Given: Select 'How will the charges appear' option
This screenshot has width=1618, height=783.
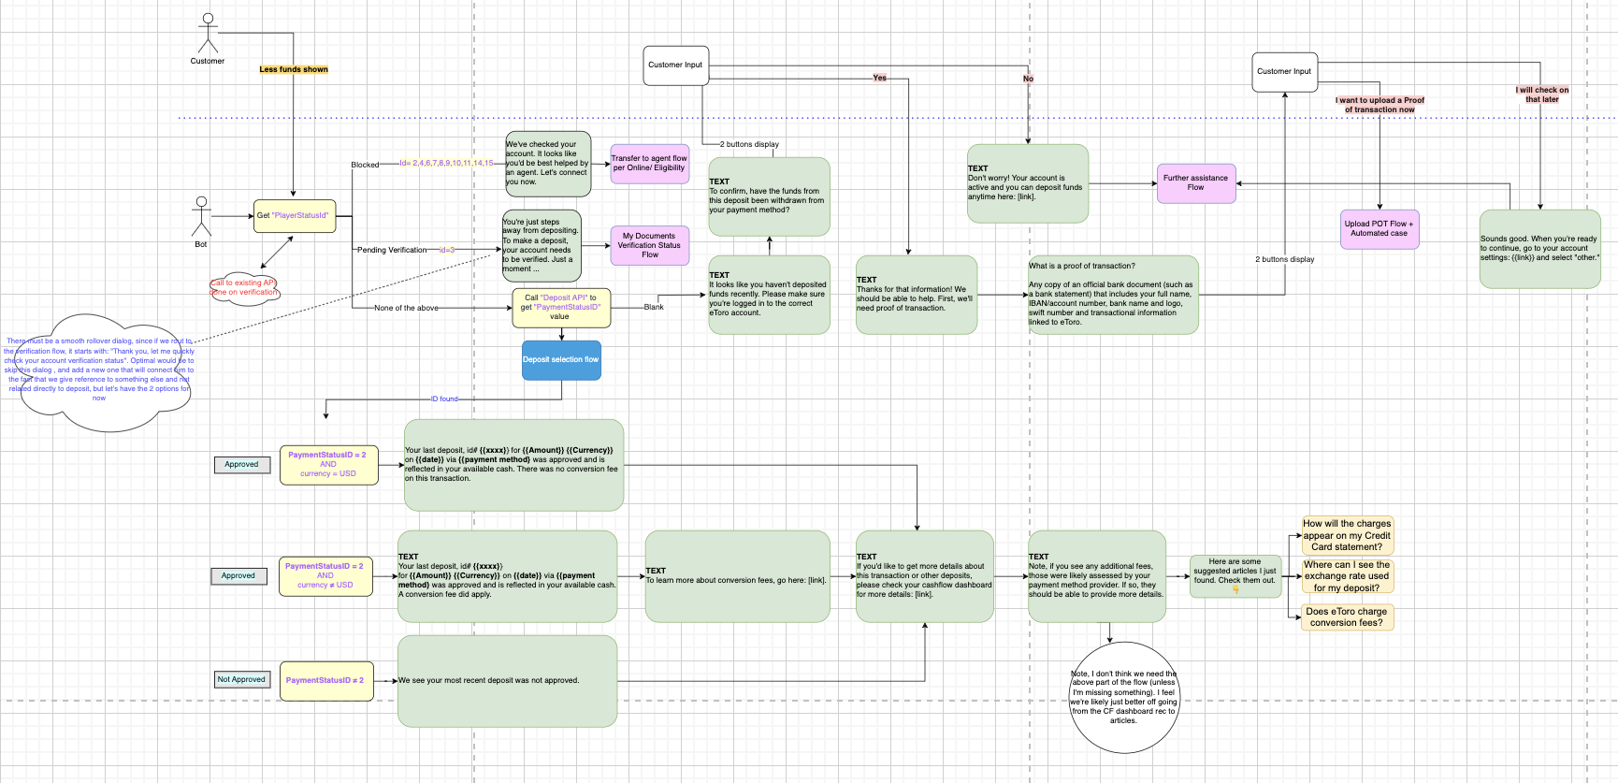Looking at the screenshot, I should (x=1347, y=535).
